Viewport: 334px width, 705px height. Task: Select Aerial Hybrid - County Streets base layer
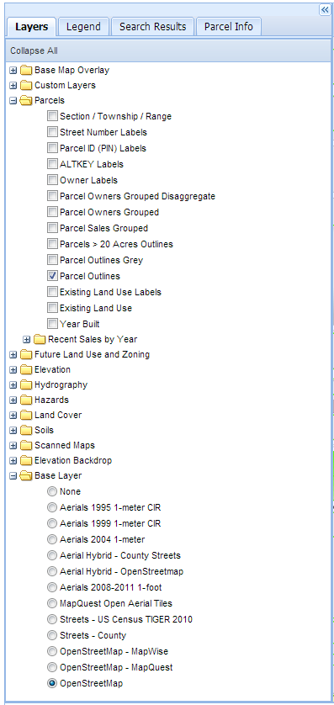[53, 555]
